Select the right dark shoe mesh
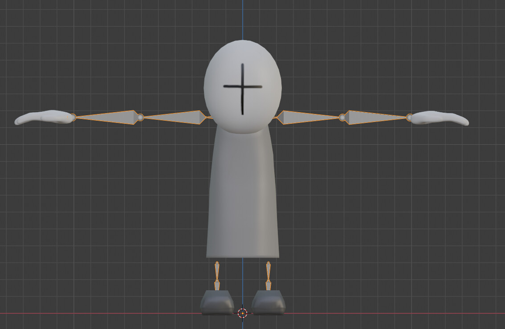The image size is (505, 329). [268, 302]
